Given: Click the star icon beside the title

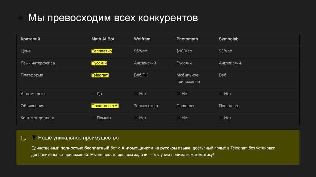Looking at the screenshot, I should 21,18.
